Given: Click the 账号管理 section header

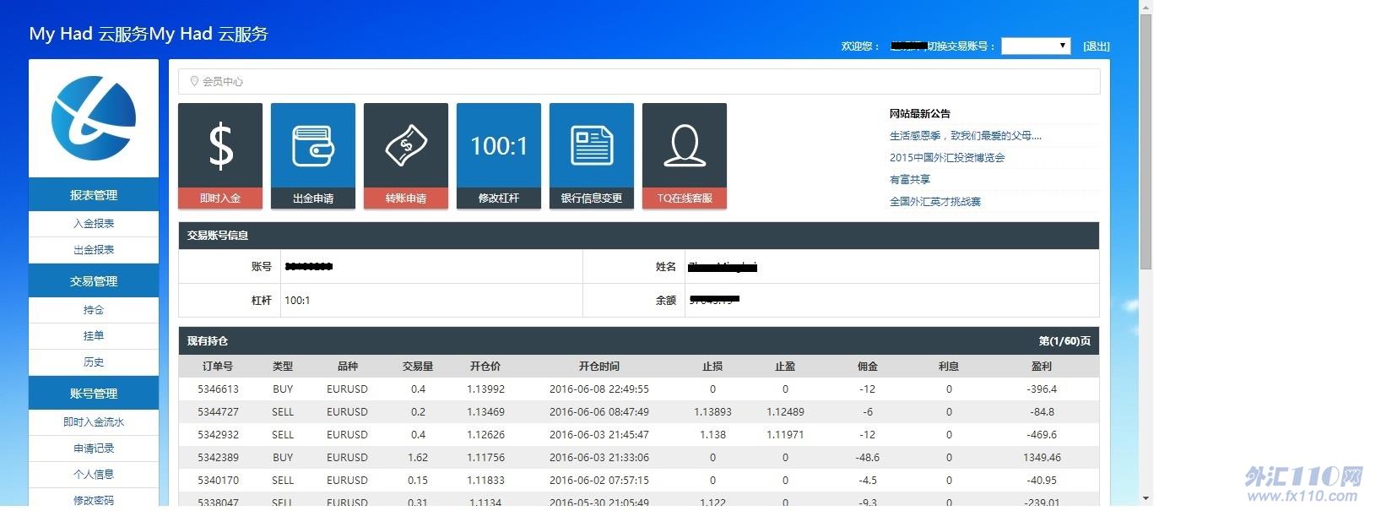Looking at the screenshot, I should [94, 394].
